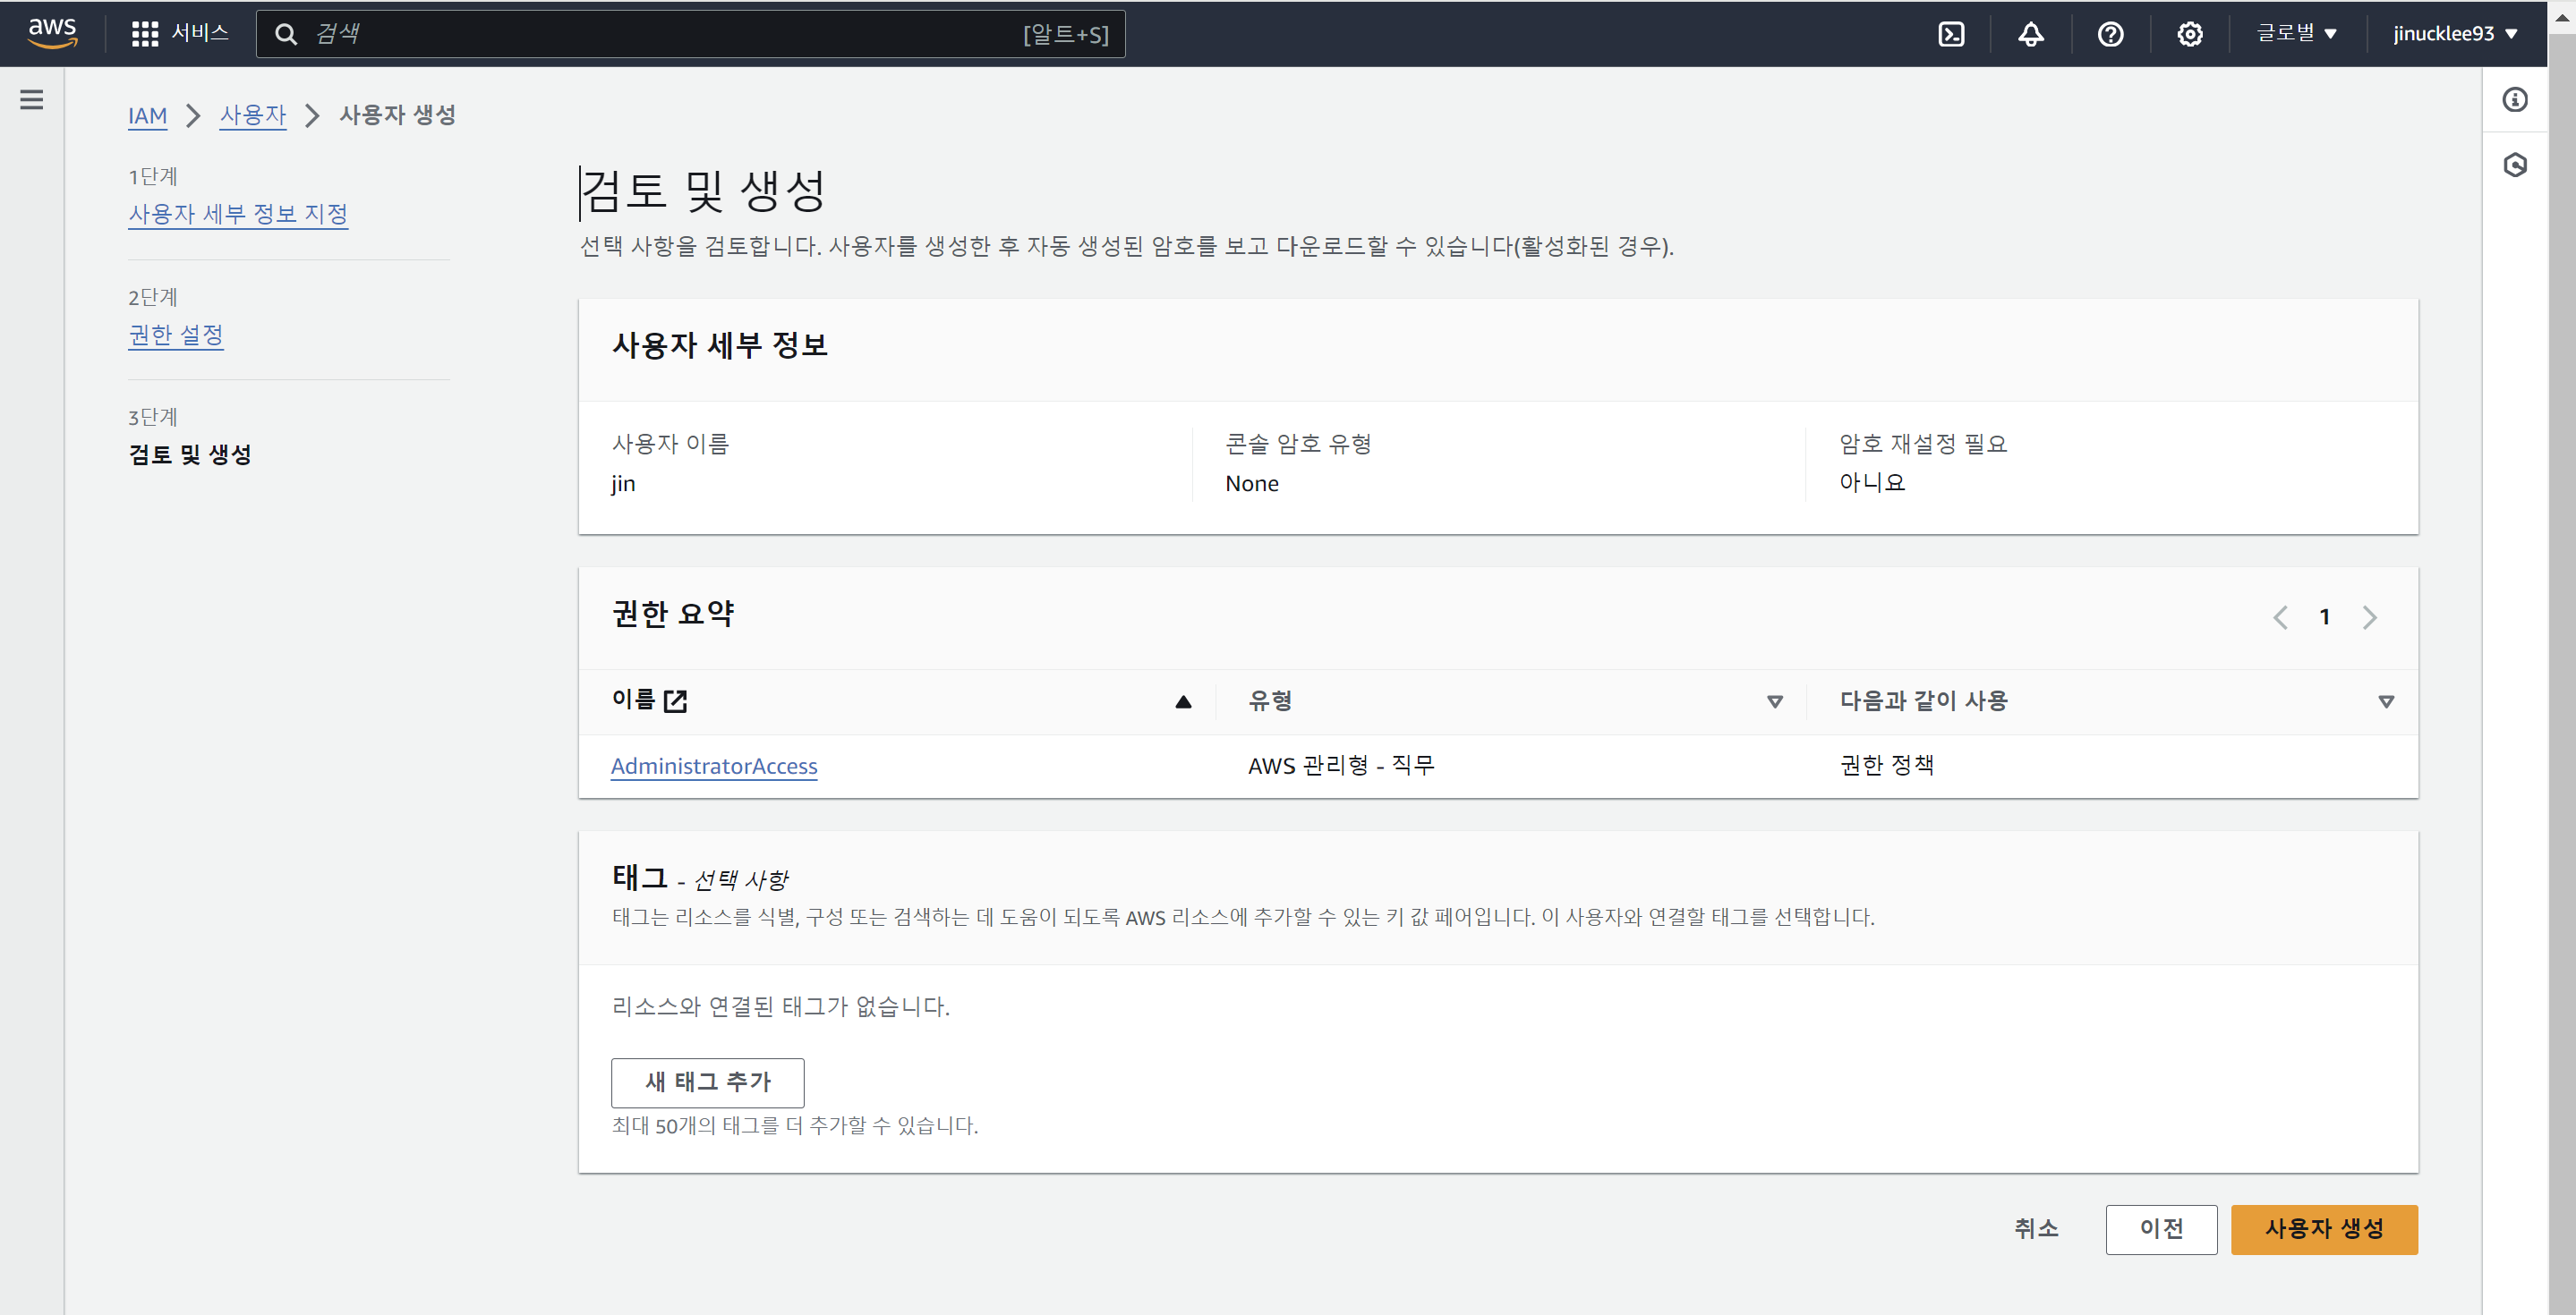Viewport: 2576px width, 1315px height.
Task: Open the AdministratorAccess policy link
Action: pyautogui.click(x=714, y=766)
